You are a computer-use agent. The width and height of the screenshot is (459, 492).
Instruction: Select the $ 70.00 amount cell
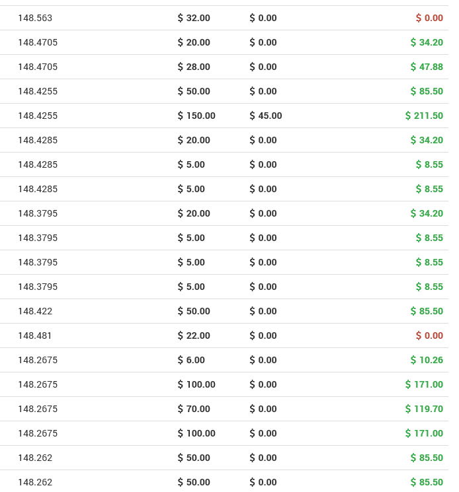tap(194, 409)
